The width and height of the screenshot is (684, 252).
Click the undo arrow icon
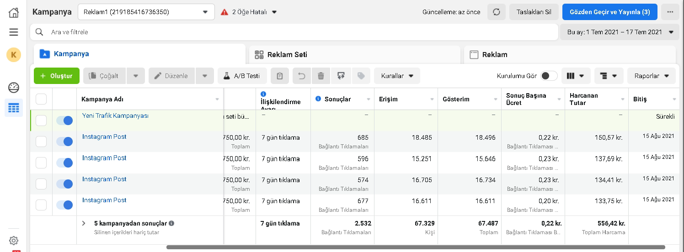tap(302, 76)
